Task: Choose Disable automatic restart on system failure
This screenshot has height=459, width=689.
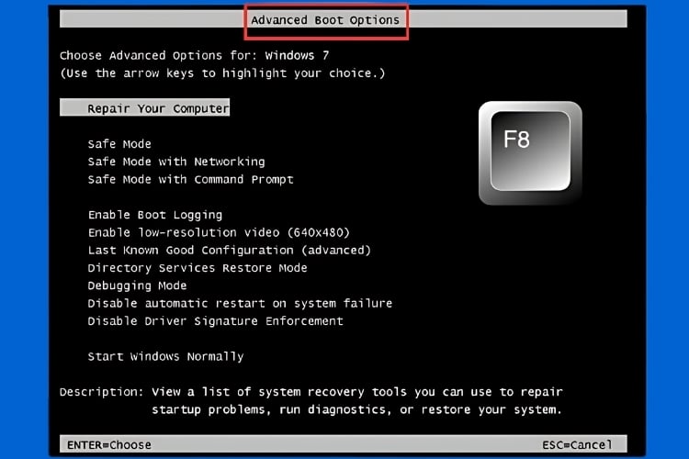Action: point(240,303)
